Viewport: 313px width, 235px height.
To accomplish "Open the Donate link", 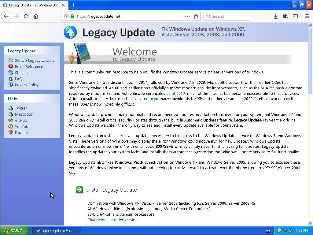I will click(x=21, y=133).
